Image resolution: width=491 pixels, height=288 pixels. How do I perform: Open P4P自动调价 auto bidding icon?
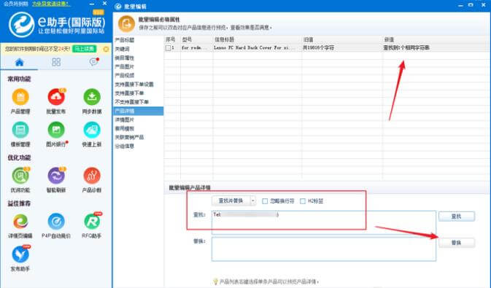coord(56,222)
